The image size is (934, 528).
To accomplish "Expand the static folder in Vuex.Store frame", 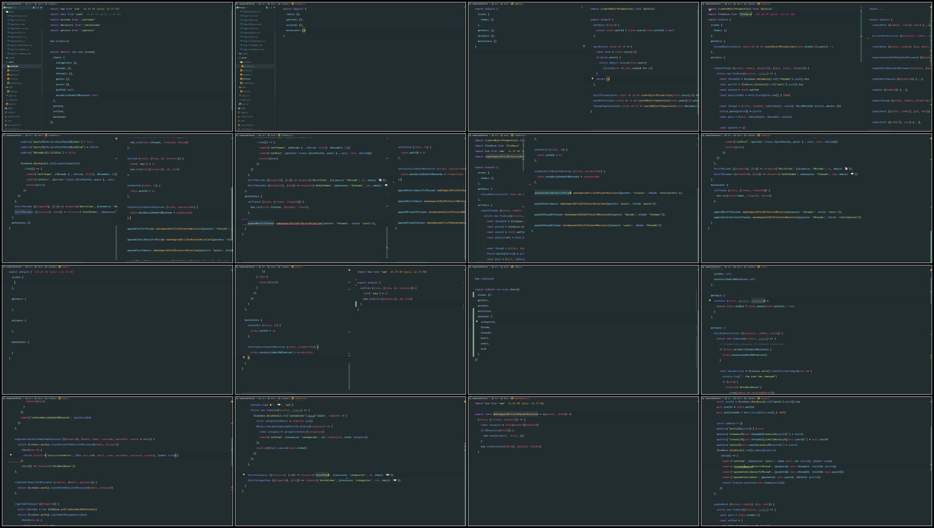I will [3, 108].
